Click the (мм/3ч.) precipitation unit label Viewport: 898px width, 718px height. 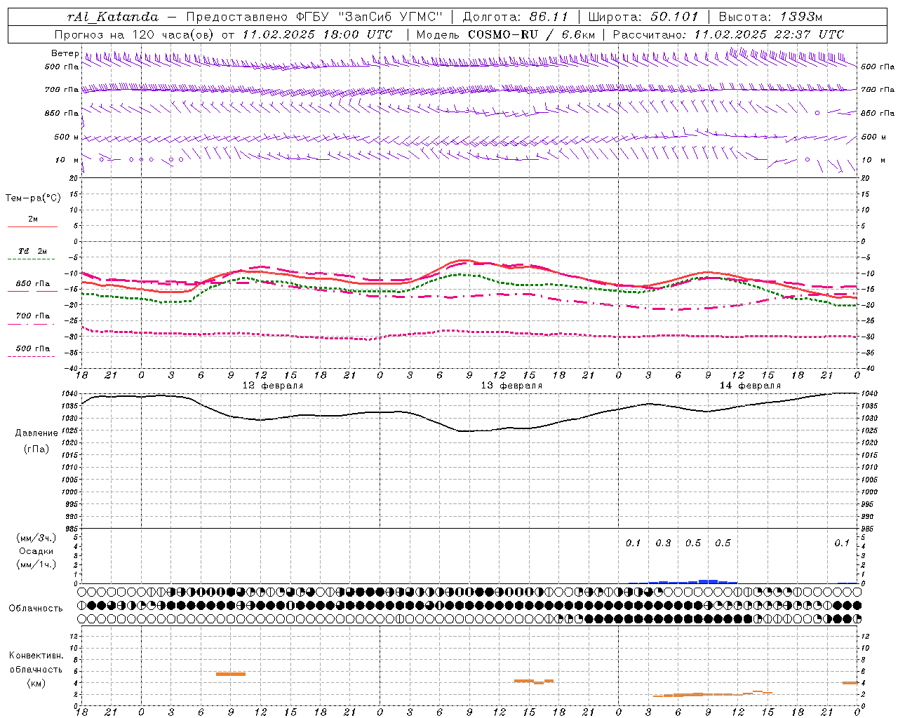pos(36,538)
